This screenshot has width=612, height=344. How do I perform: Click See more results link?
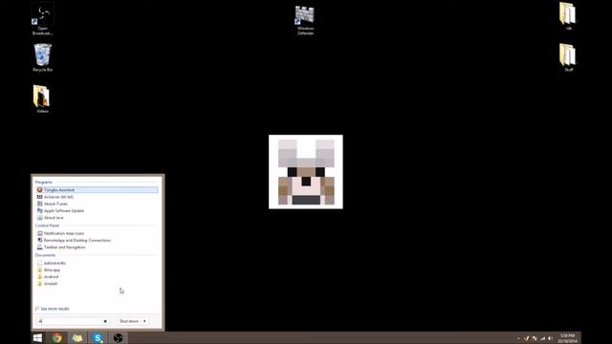click(x=52, y=309)
